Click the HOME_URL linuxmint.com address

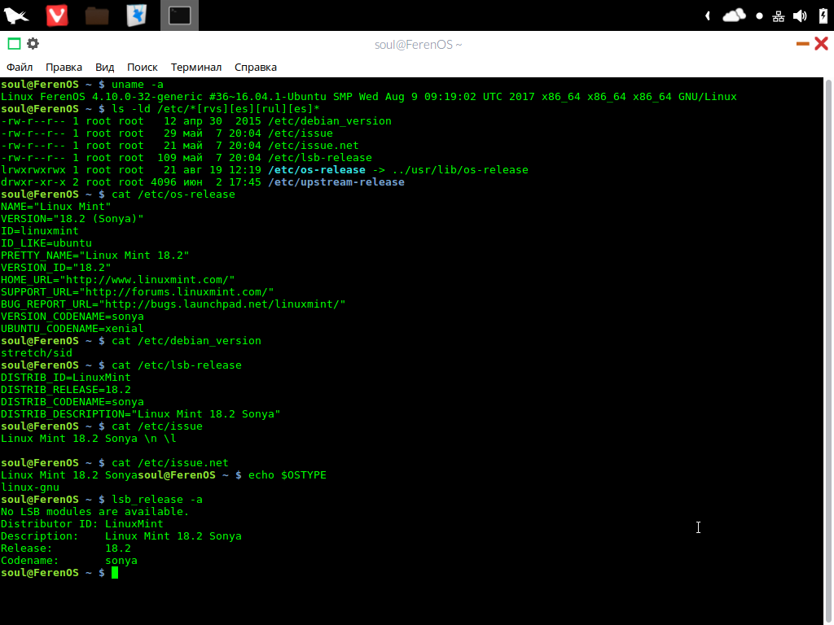tap(147, 280)
